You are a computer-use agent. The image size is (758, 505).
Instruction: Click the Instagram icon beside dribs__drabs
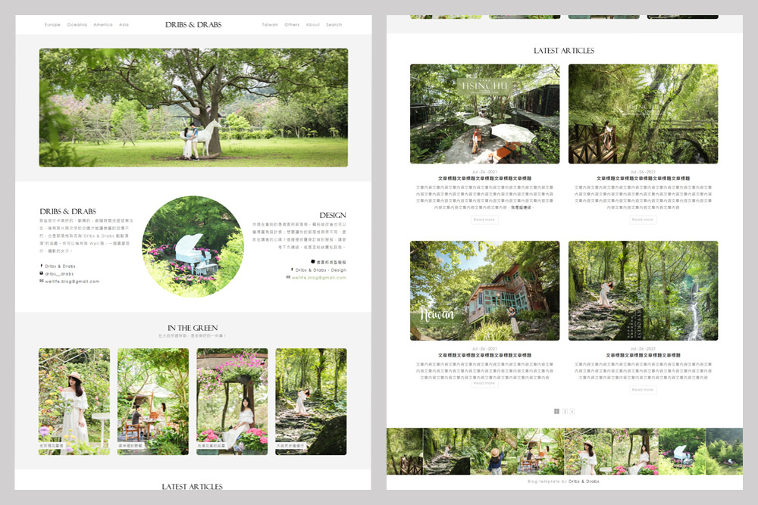coord(41,273)
